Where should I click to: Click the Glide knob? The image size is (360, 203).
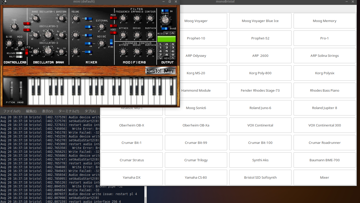[x=9, y=43]
